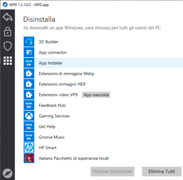This screenshot has width=183, height=180.
Task: Select the italiano language pack icon
Action: point(29,158)
